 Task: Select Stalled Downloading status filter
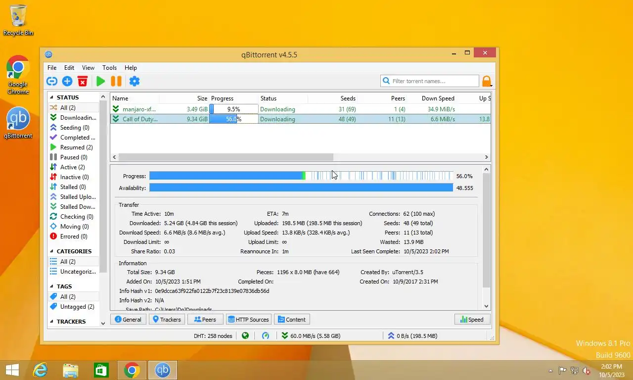[73, 206]
